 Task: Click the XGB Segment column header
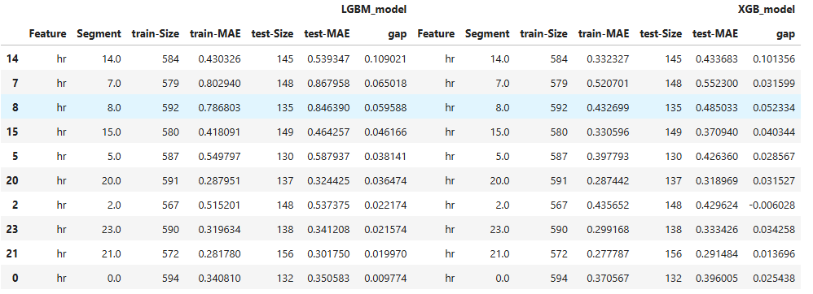[x=487, y=34]
